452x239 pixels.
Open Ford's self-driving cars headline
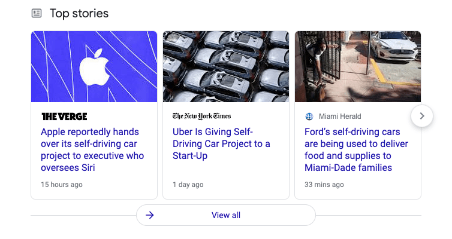356,149
